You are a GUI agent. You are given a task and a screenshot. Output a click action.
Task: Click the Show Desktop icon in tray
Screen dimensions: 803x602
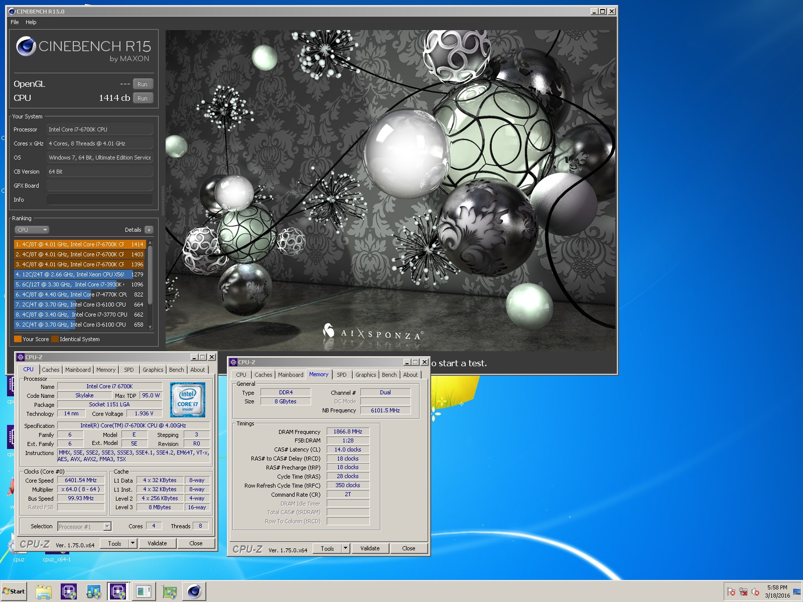pyautogui.click(x=797, y=592)
